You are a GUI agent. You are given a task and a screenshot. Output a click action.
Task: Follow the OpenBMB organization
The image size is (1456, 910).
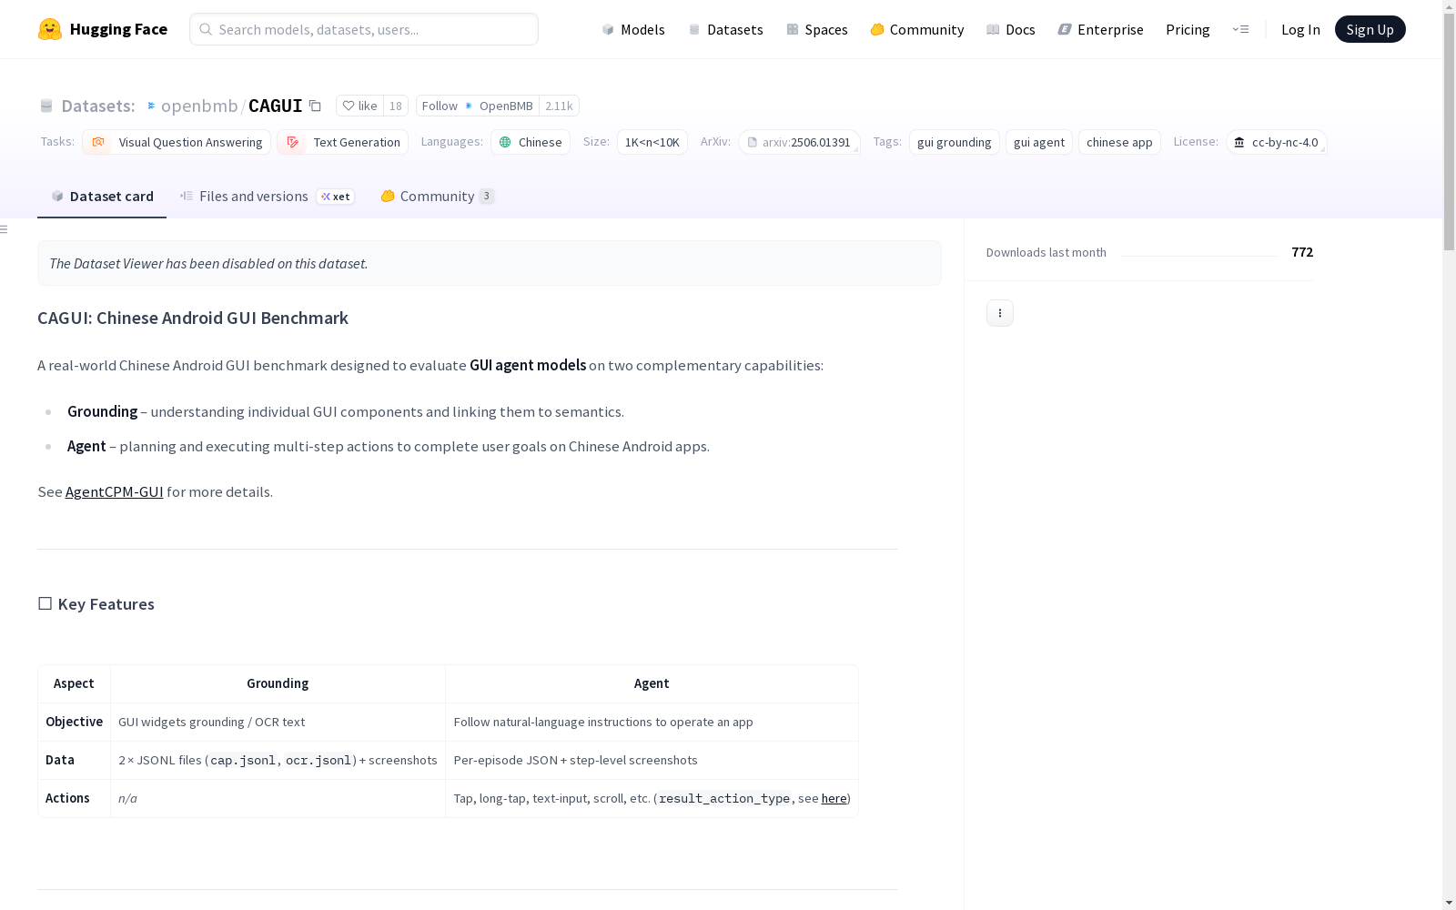pyautogui.click(x=478, y=106)
